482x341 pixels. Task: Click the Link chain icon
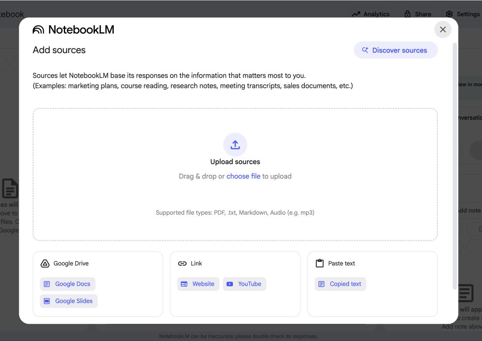point(182,263)
